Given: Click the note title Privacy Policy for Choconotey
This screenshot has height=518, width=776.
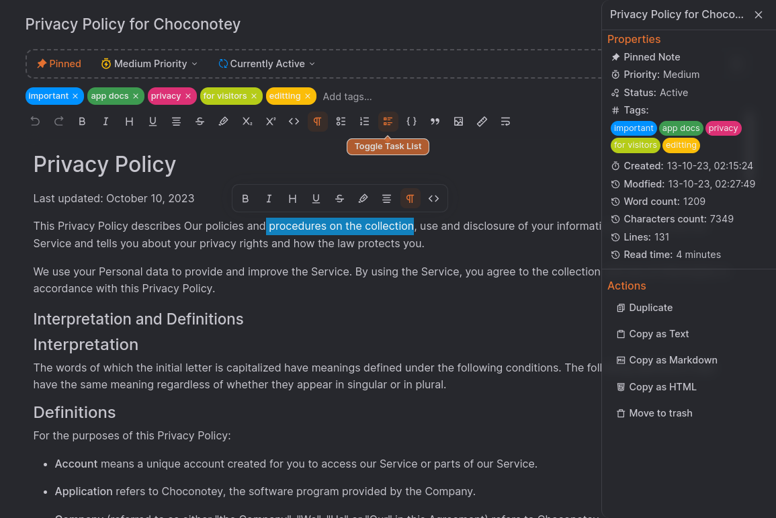Looking at the screenshot, I should pos(132,24).
